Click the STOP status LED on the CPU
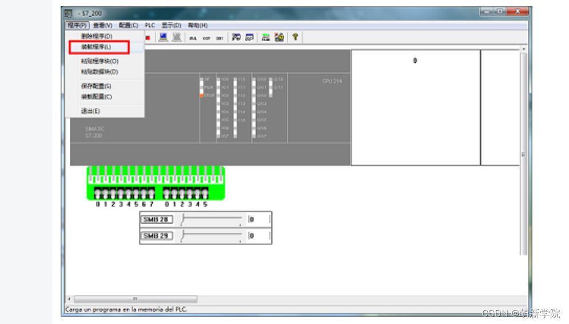Image resolution: width=569 pixels, height=324 pixels. pos(201,96)
